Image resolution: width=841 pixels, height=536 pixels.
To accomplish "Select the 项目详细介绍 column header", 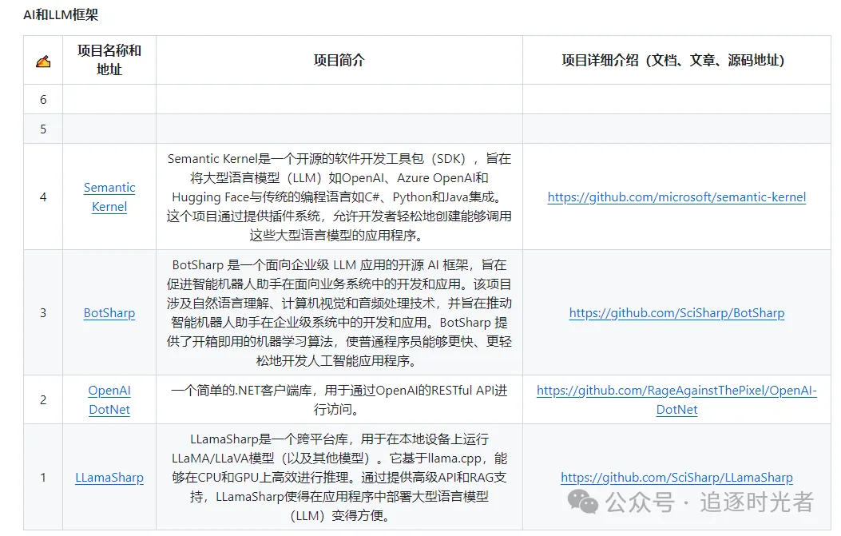I will [x=676, y=60].
